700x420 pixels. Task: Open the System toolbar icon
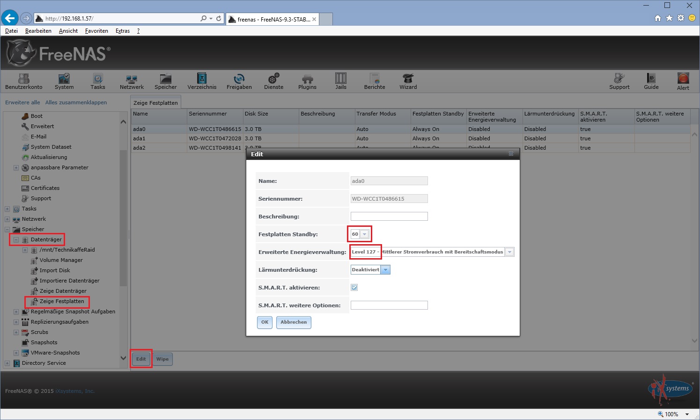click(x=64, y=81)
